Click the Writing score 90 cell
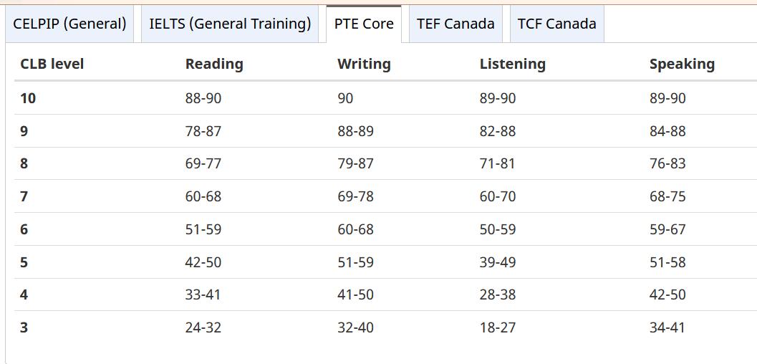The height and width of the screenshot is (364, 757). point(345,98)
